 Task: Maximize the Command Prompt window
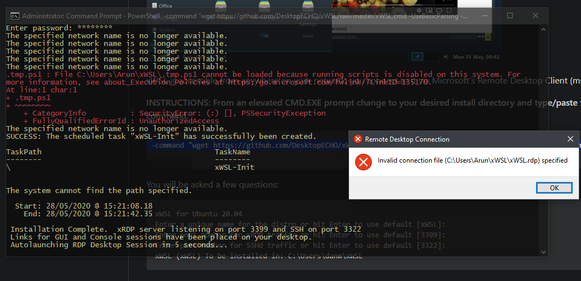tap(510, 15)
